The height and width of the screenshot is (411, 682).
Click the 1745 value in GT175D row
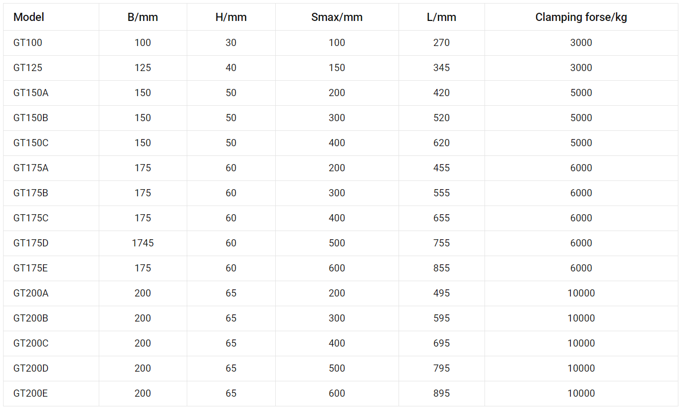(x=143, y=243)
